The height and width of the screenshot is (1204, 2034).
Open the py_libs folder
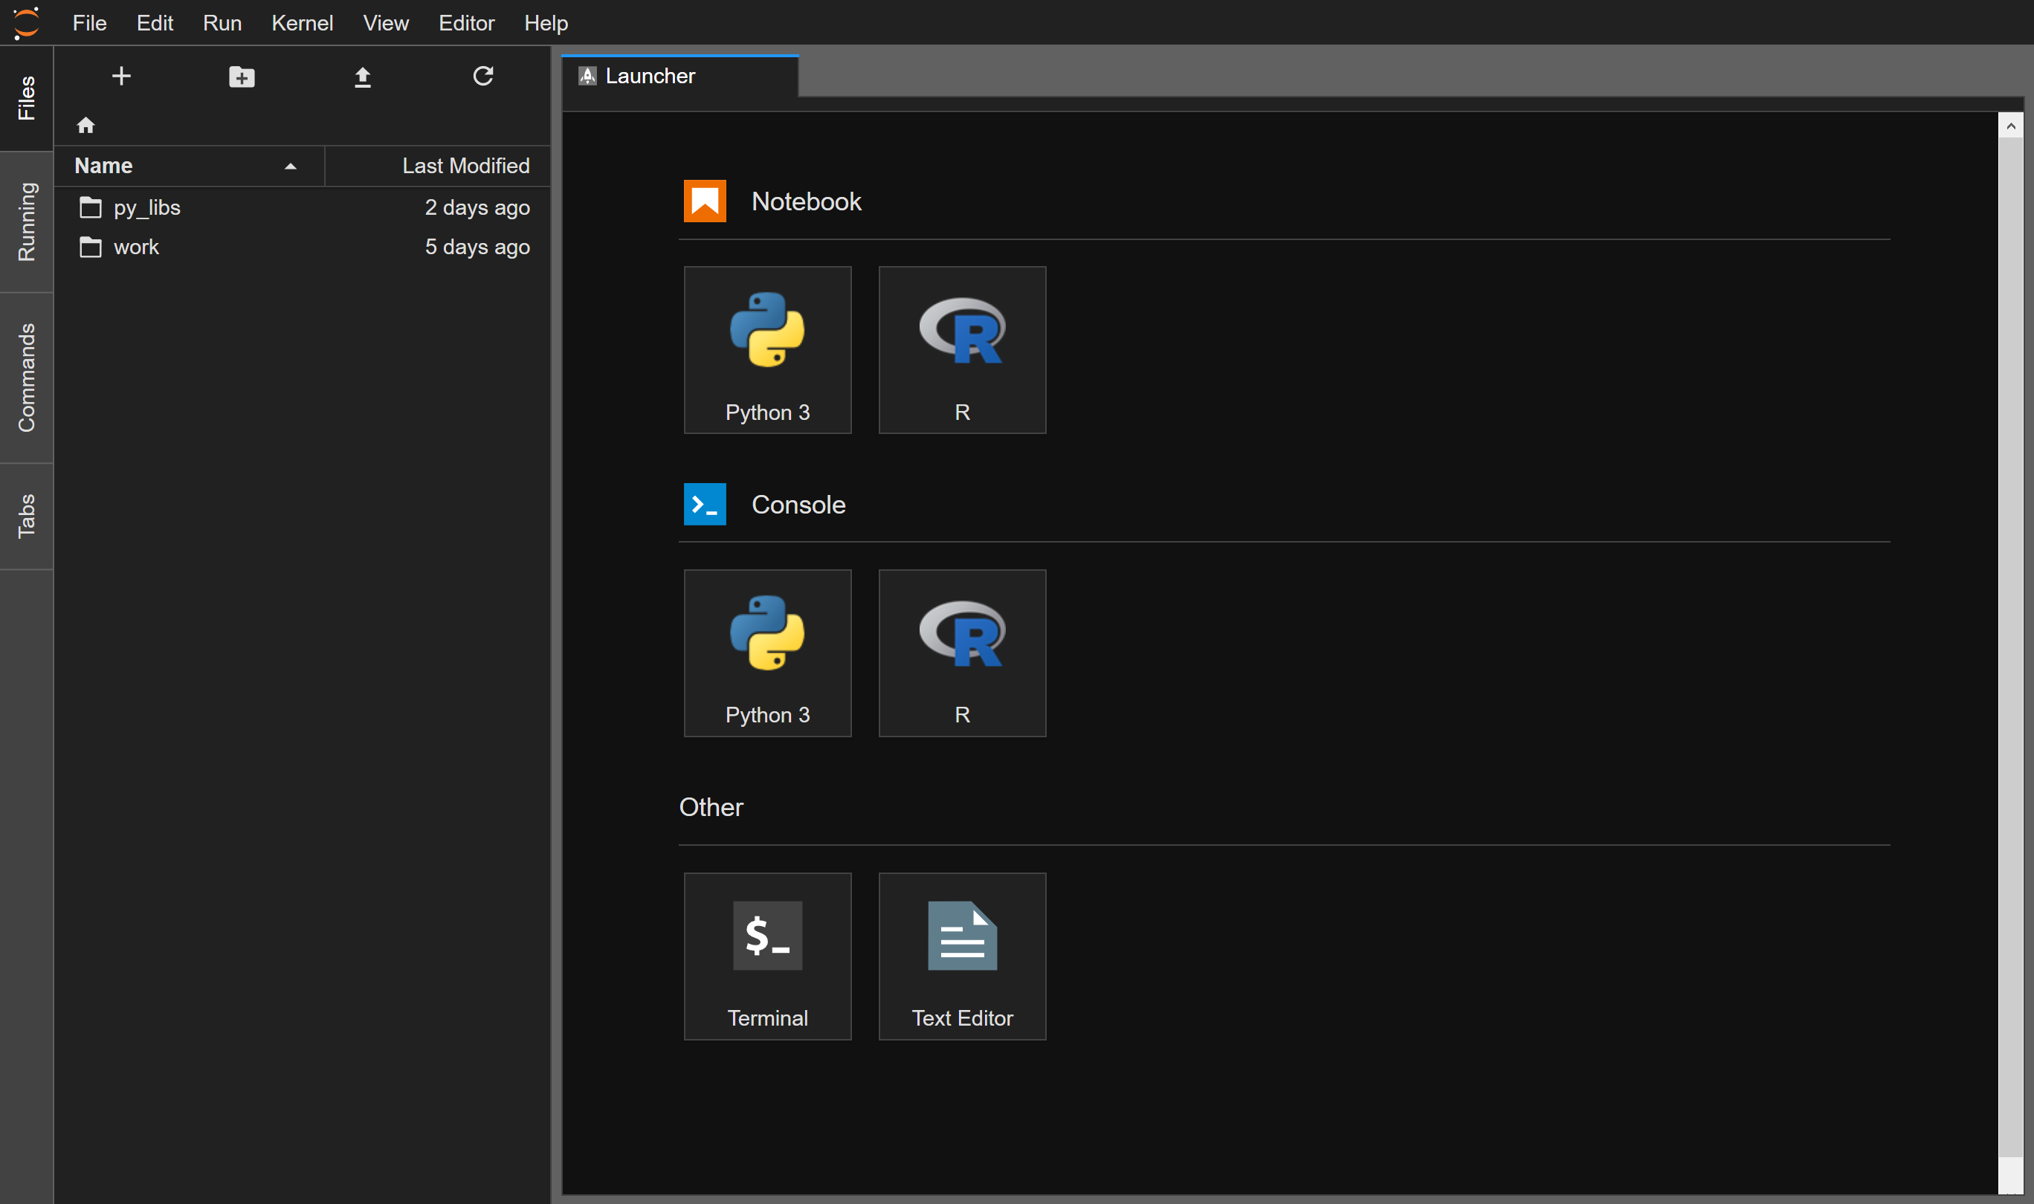pyautogui.click(x=147, y=209)
